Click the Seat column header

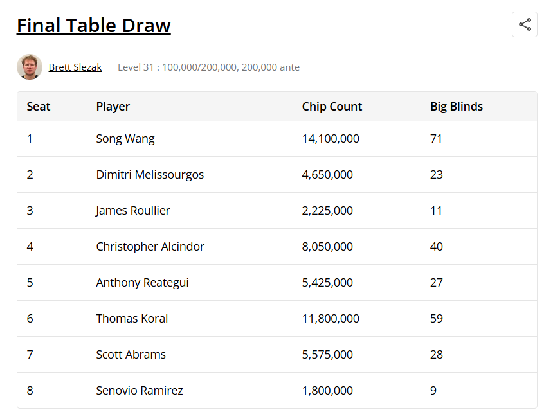pyautogui.click(x=39, y=107)
